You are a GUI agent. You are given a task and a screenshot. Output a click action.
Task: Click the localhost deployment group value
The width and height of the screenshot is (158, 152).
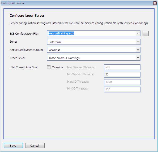tap(54, 50)
